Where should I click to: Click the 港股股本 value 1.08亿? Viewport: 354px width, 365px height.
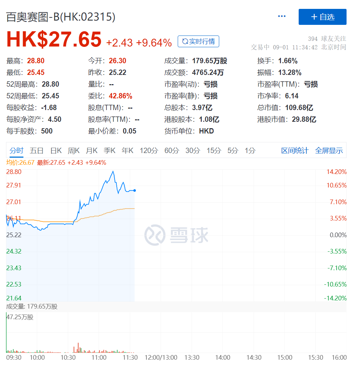pos(209,119)
